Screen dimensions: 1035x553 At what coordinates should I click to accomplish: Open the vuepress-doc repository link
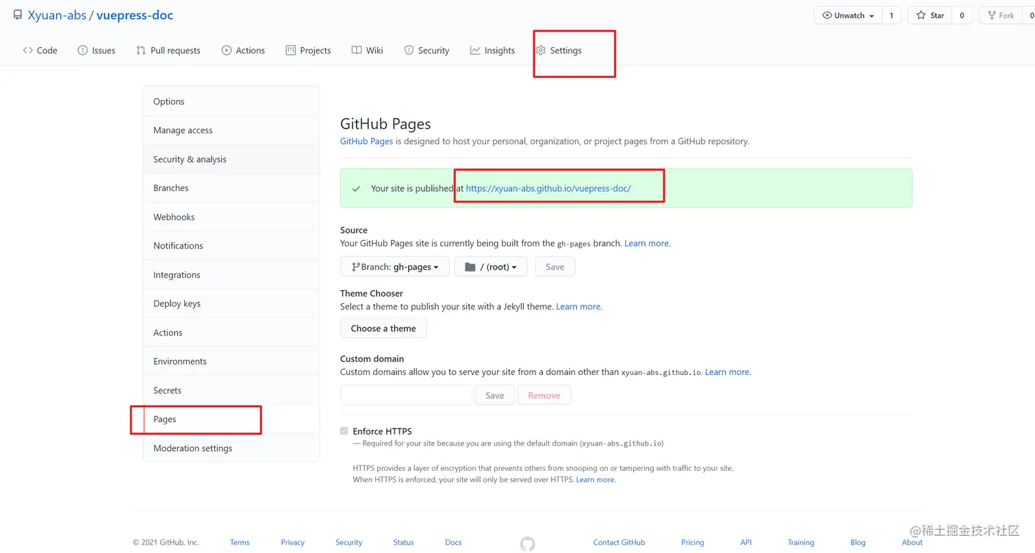(x=135, y=15)
